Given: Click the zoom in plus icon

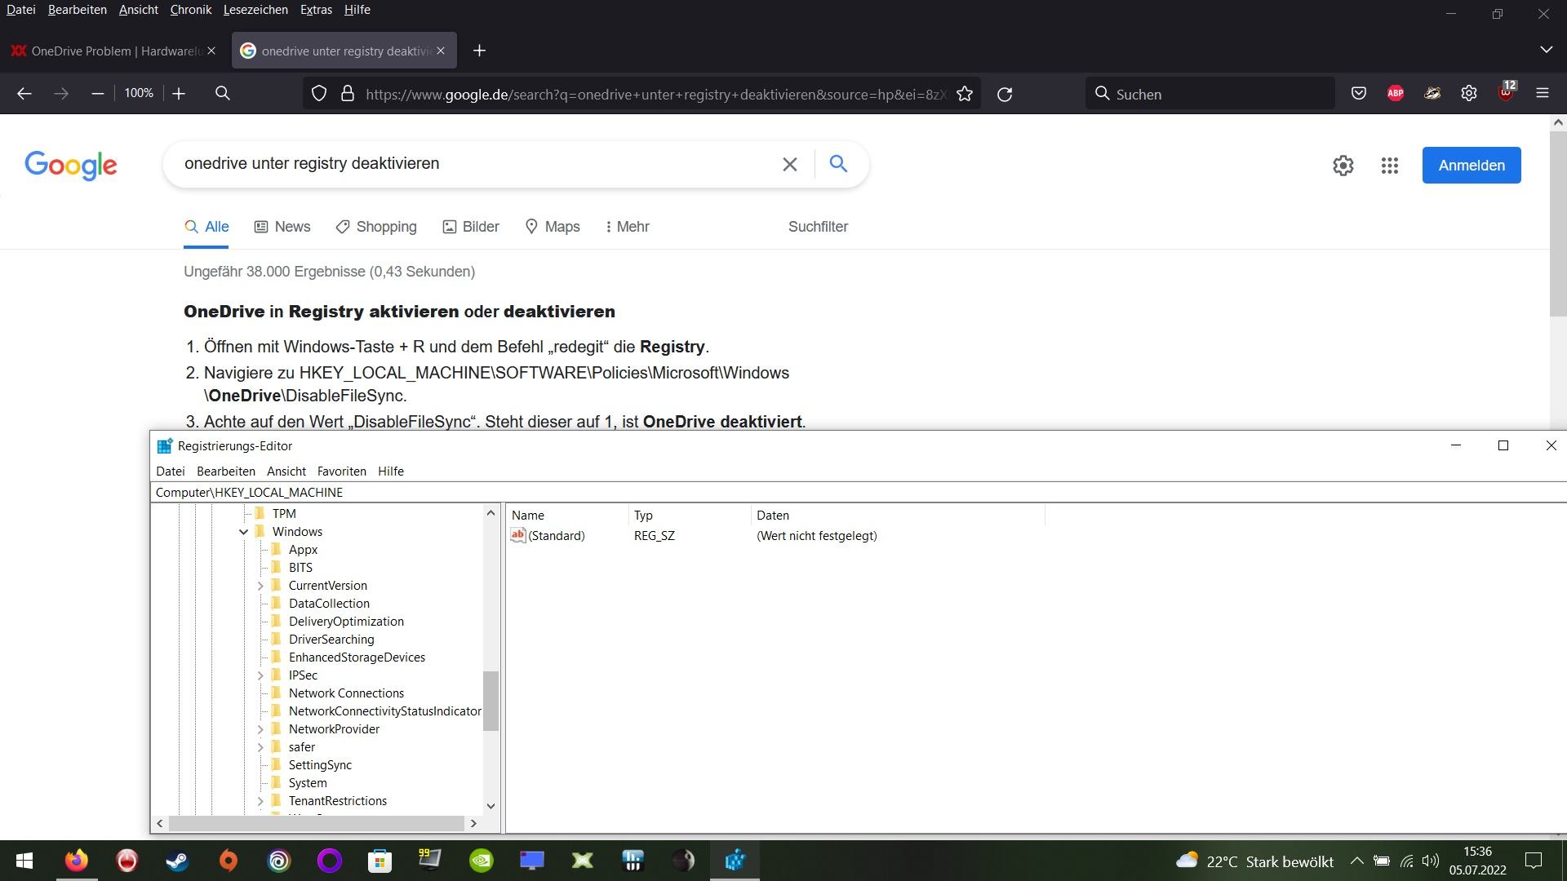Looking at the screenshot, I should click(179, 94).
